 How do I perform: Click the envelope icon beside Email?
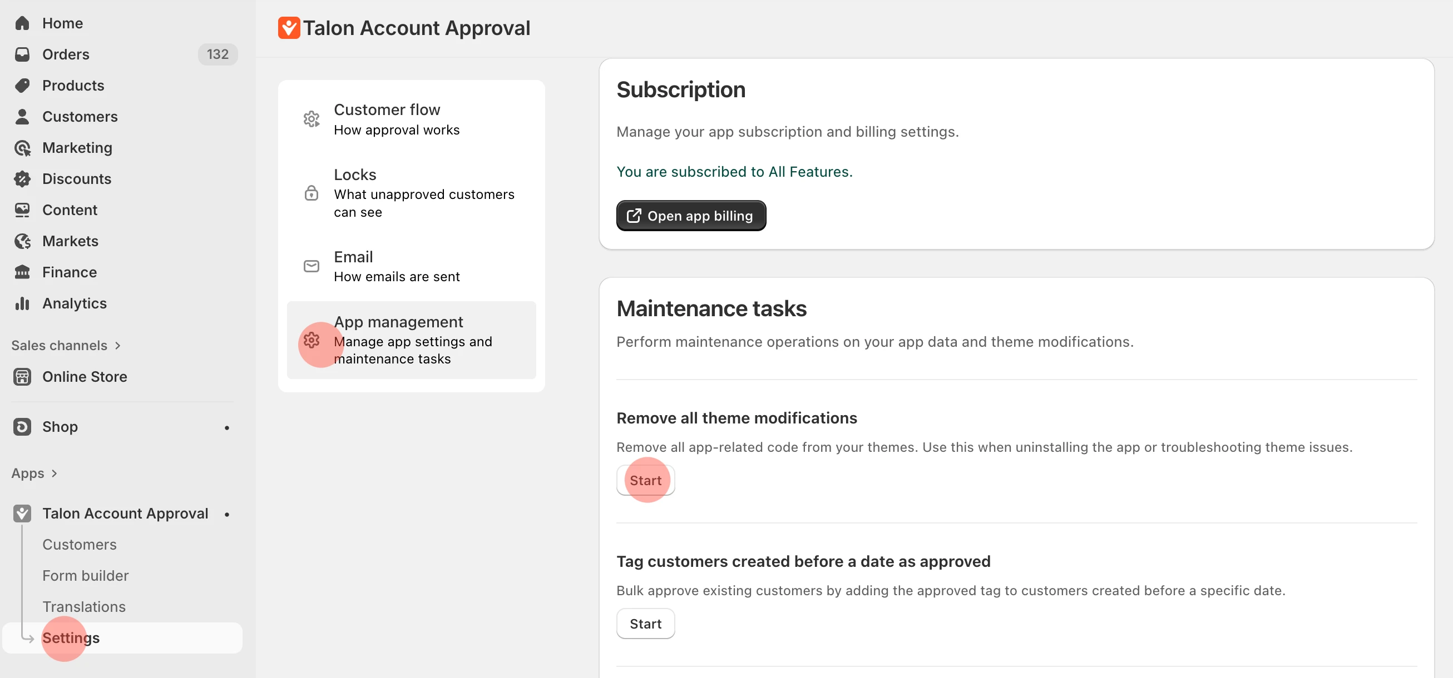tap(311, 266)
